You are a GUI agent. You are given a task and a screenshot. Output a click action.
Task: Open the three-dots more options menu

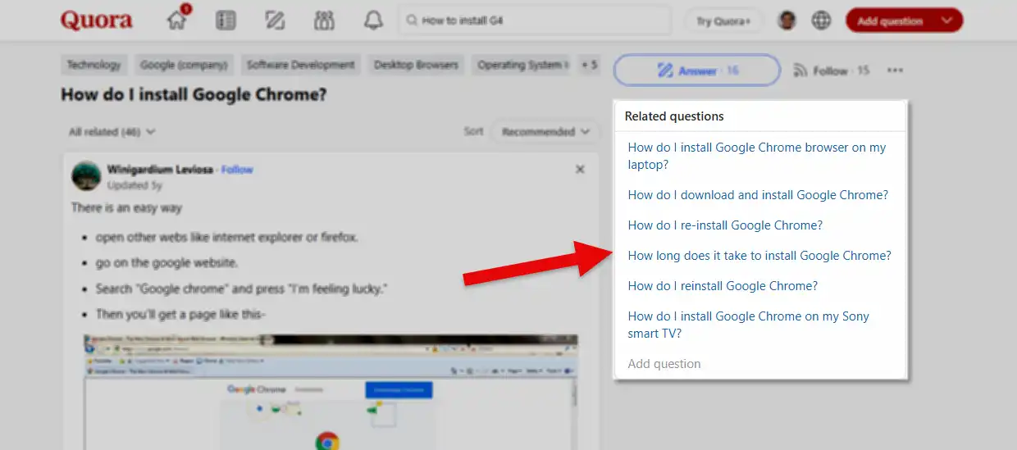point(895,71)
